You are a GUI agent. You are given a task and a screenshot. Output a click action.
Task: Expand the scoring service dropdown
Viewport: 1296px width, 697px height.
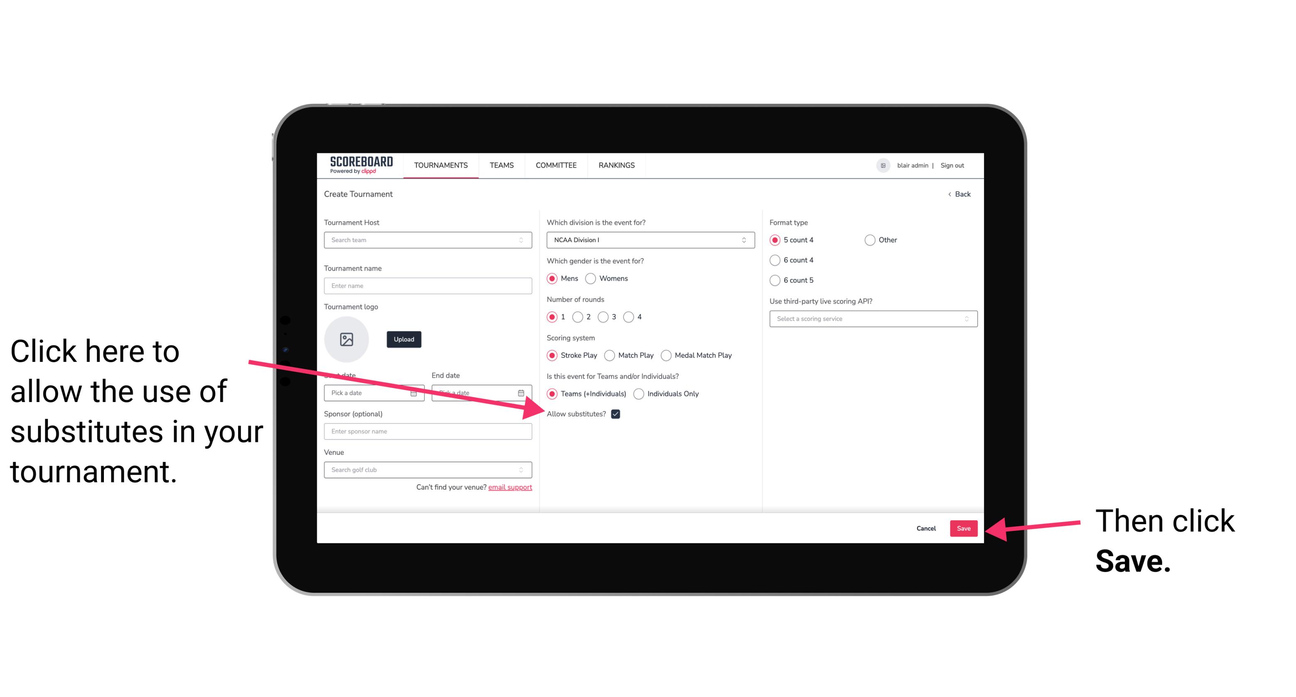point(872,319)
